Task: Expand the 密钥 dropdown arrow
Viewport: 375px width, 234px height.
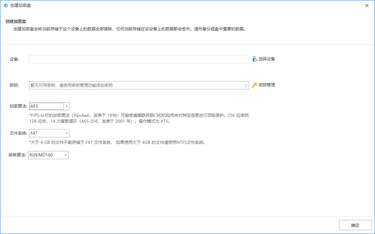Action: 246,85
